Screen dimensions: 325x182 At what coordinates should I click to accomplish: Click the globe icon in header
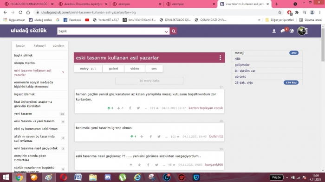click(292, 31)
